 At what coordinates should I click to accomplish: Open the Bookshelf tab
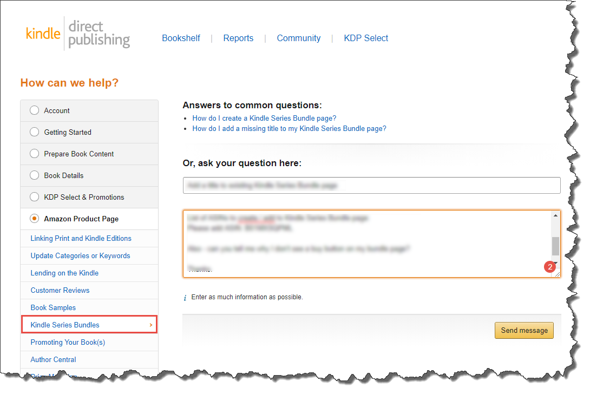[x=181, y=38]
